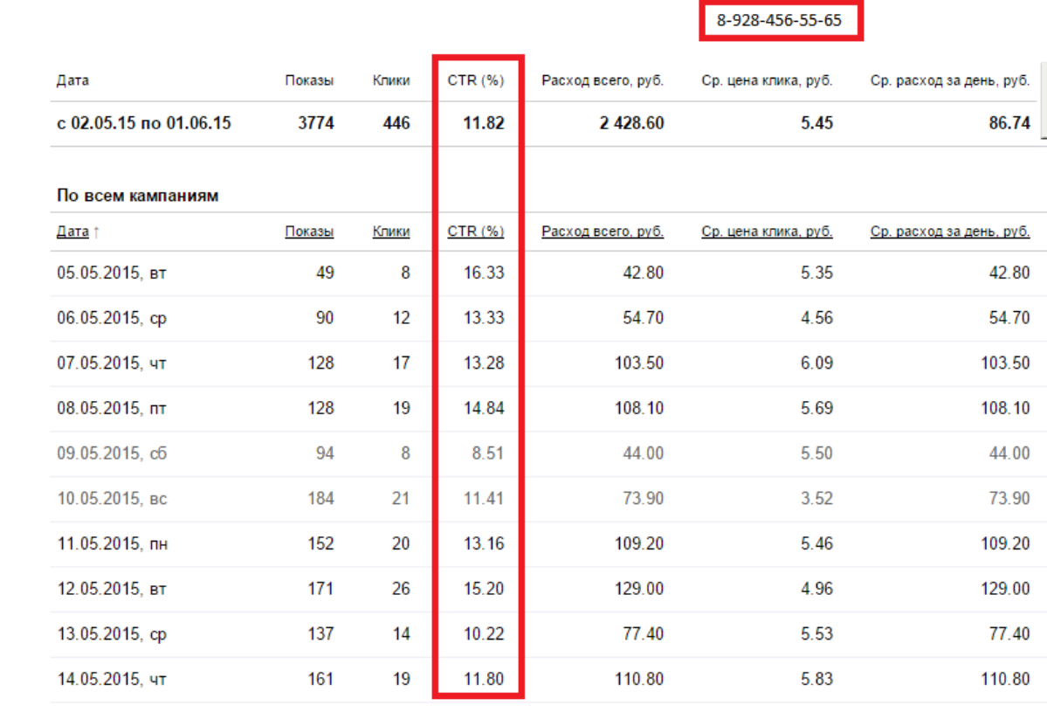This screenshot has width=1047, height=712.
Task: Click the 09.05.2015, сб date cell
Action: (x=112, y=453)
